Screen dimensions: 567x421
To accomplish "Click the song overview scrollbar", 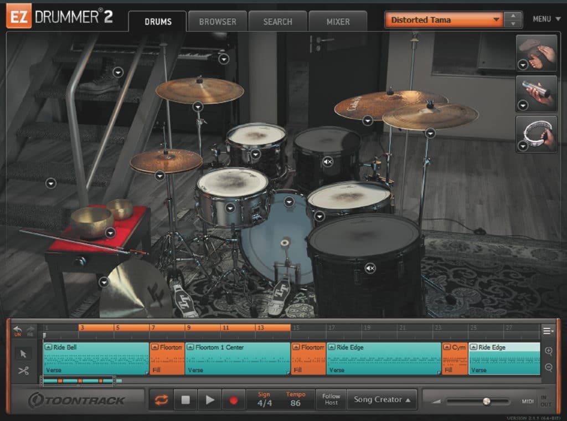I will pyautogui.click(x=78, y=381).
